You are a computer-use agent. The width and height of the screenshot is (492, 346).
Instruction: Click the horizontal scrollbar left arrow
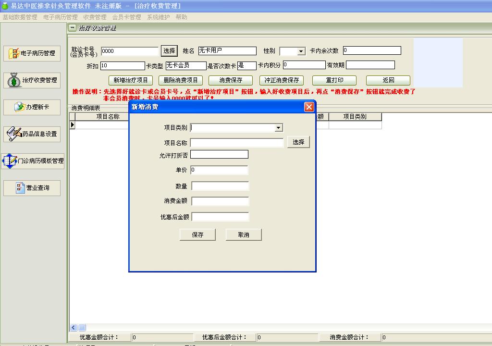(x=74, y=328)
